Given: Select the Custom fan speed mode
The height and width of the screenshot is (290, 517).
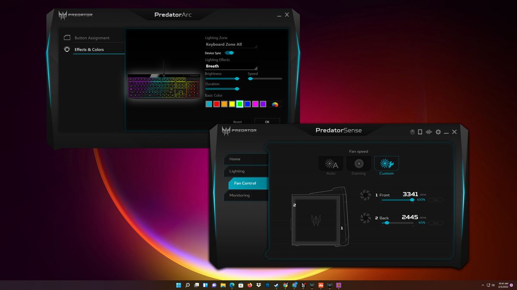Looking at the screenshot, I should (x=386, y=164).
